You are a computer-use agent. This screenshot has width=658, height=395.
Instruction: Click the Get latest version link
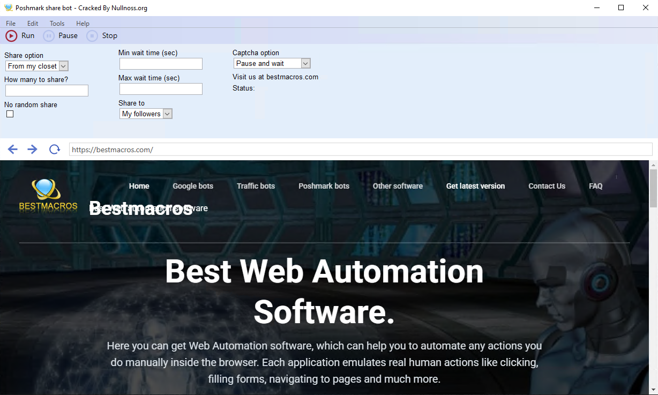475,186
